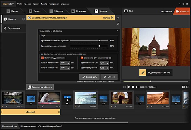191x130 pixels.
Task: Increase music fade-in time using spinner
Action: (68, 62)
